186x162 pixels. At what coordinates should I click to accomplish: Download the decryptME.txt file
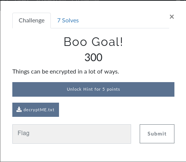coord(35,110)
